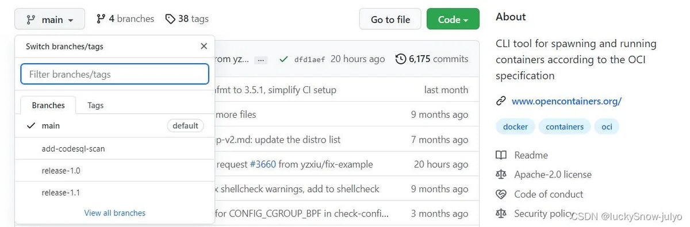Select the Branches tab
The image size is (690, 227).
(x=48, y=105)
